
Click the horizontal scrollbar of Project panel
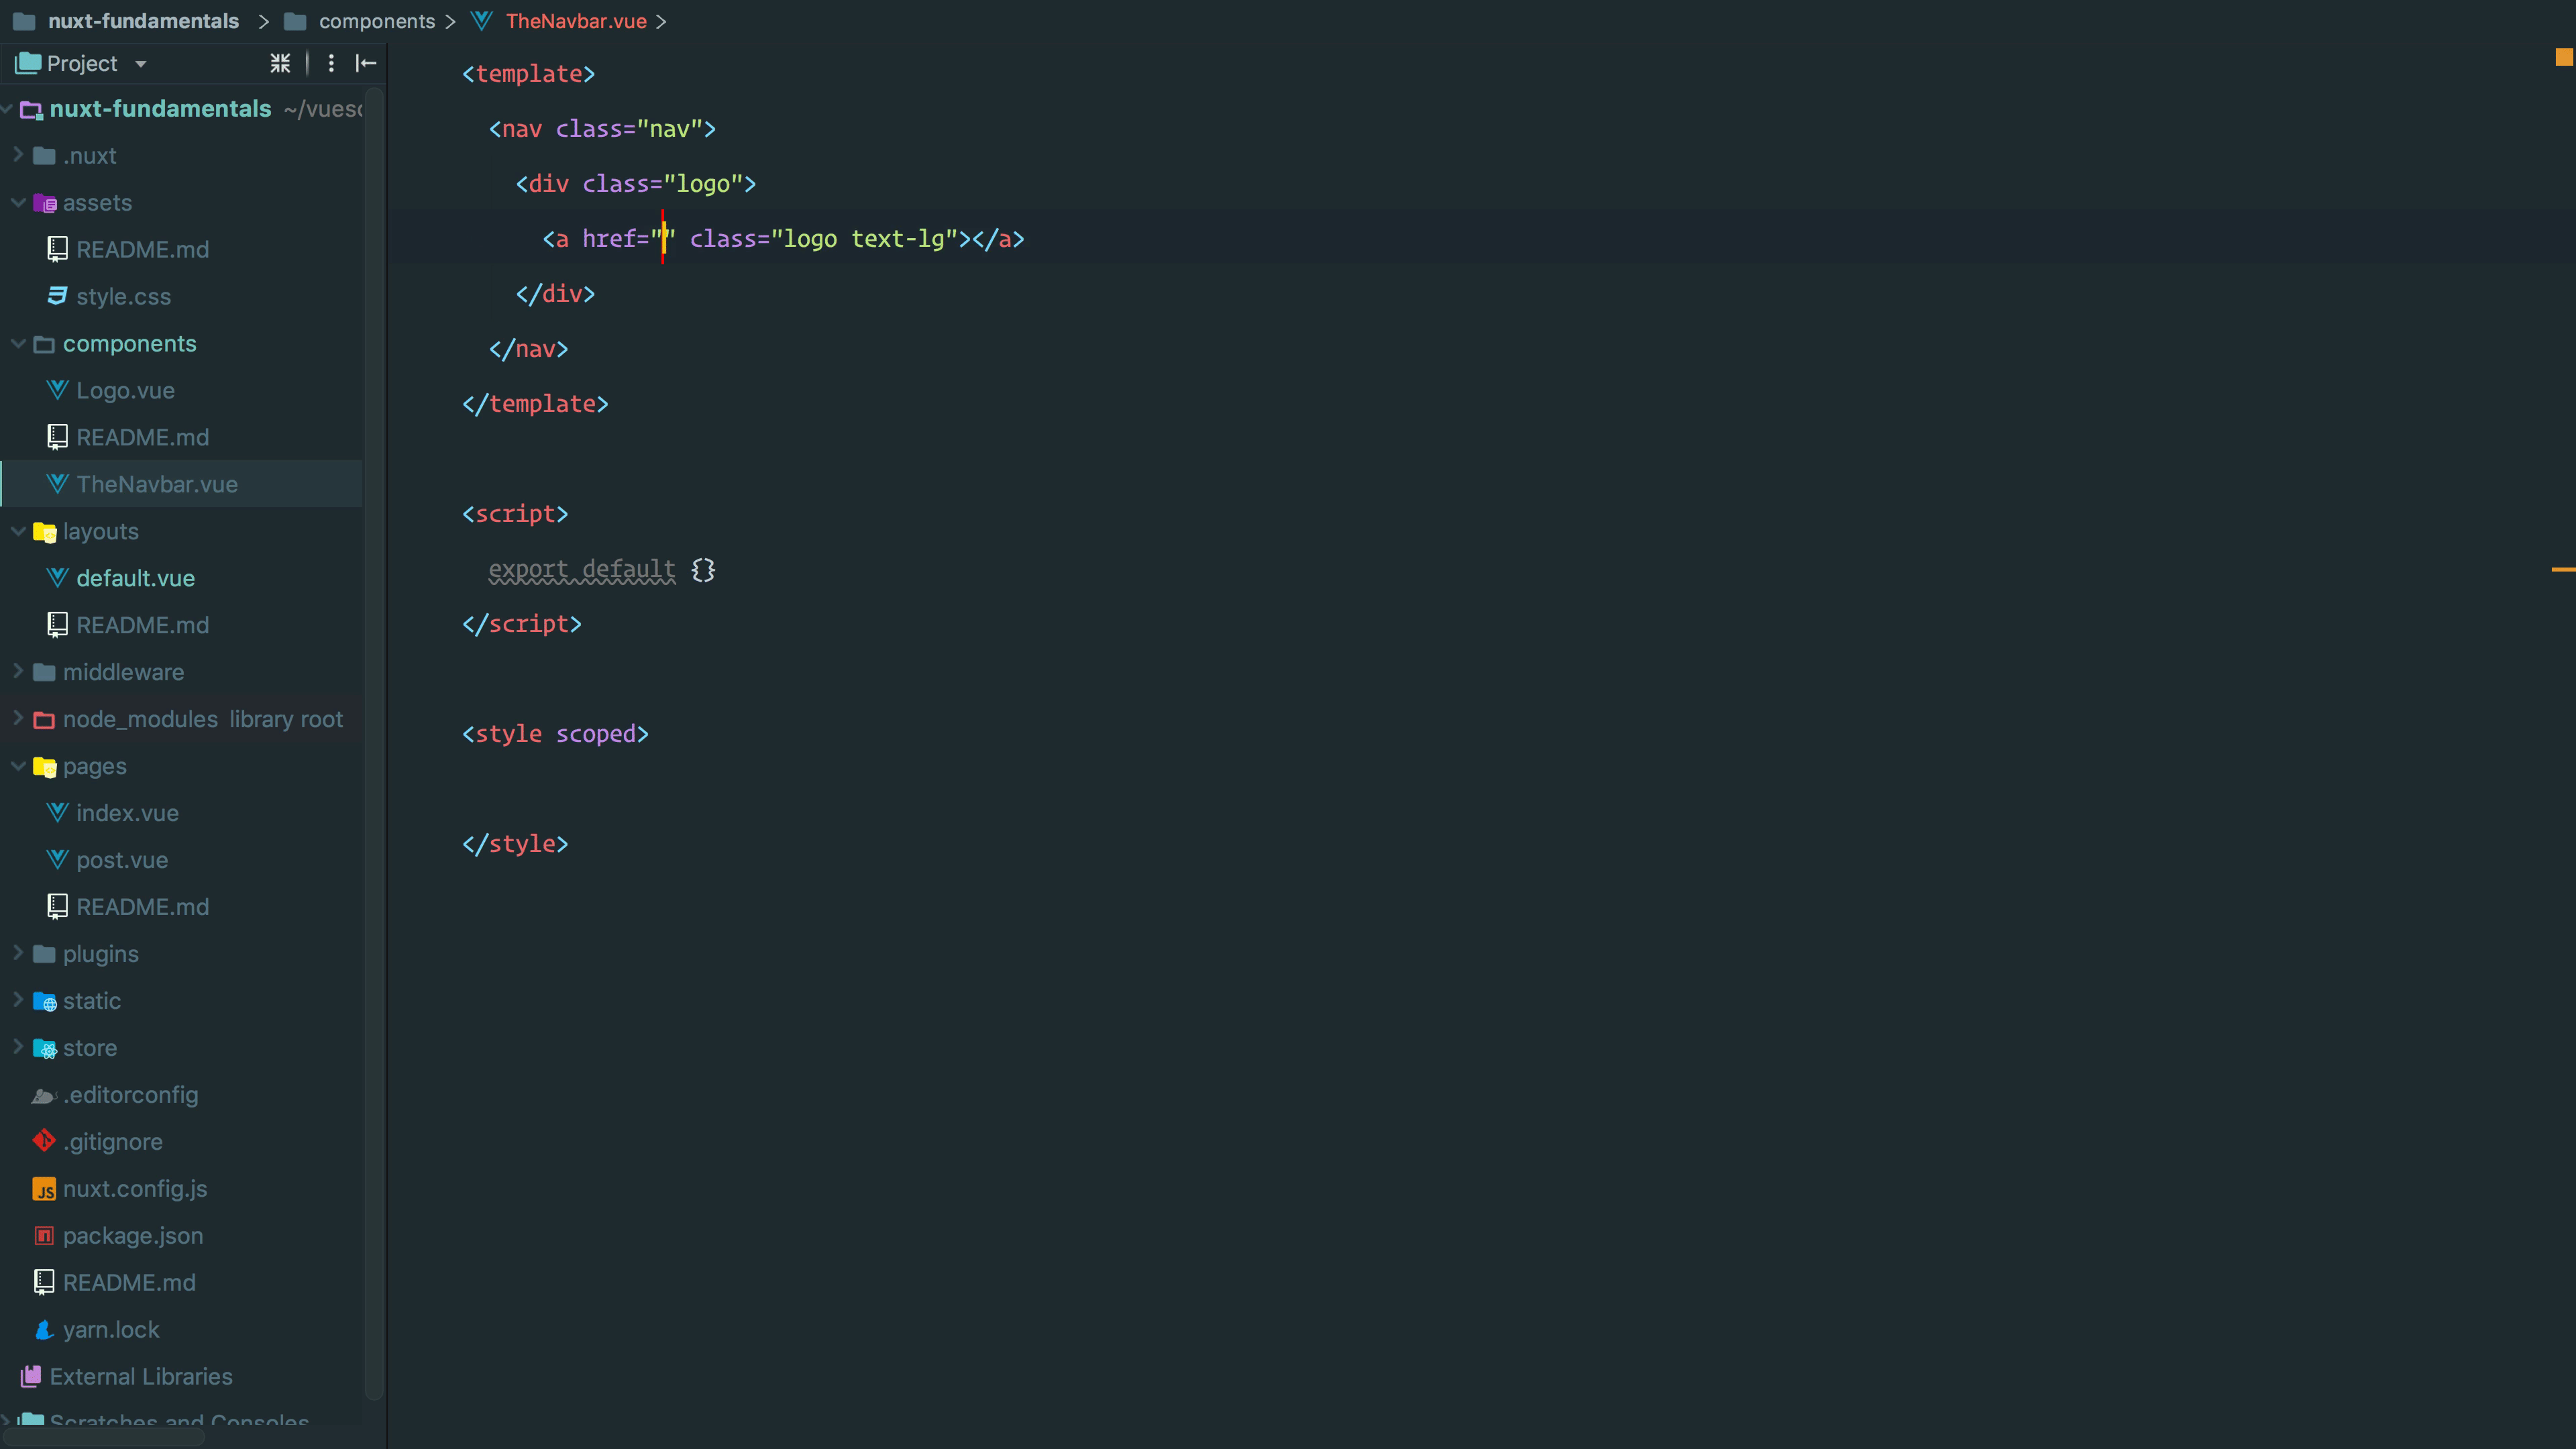(x=104, y=1437)
